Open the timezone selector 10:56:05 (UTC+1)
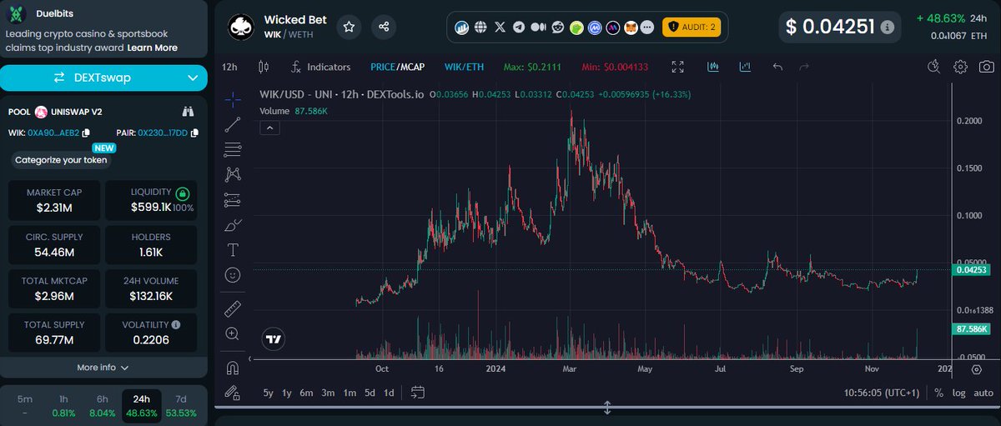The image size is (1001, 426). point(881,393)
